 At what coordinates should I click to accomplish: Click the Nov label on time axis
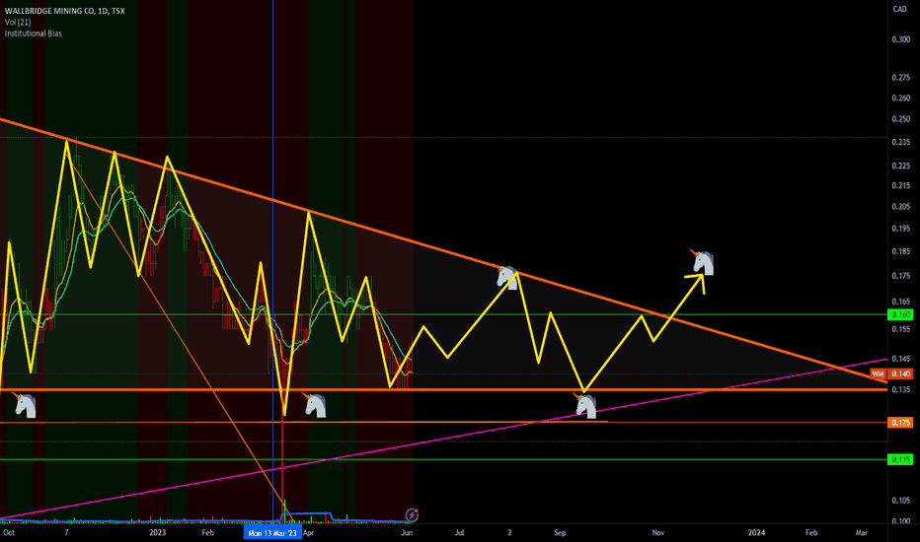click(x=658, y=532)
